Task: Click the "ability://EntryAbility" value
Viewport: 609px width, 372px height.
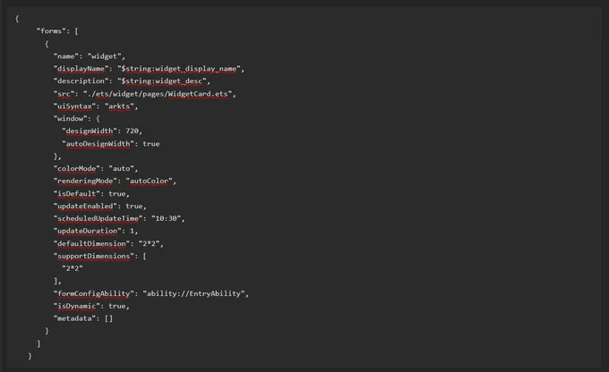Action: 193,293
